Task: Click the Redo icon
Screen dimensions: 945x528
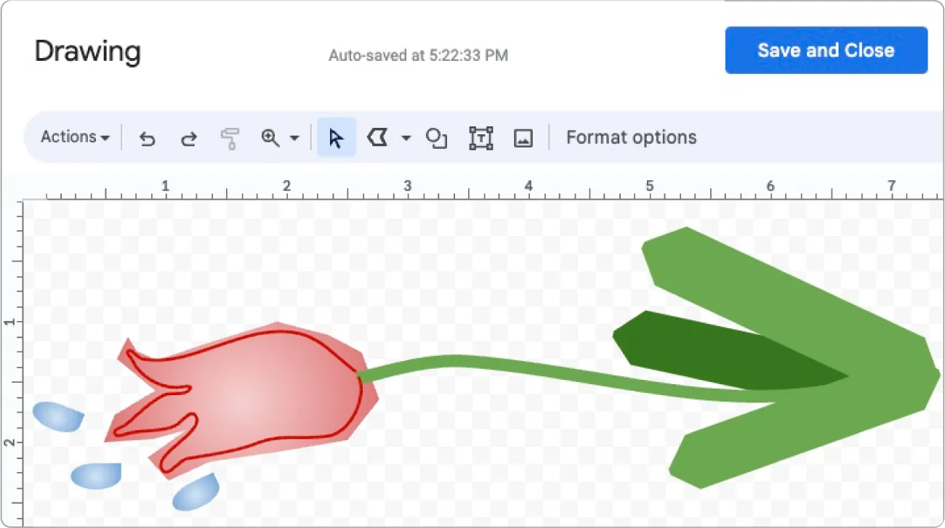Action: click(188, 137)
